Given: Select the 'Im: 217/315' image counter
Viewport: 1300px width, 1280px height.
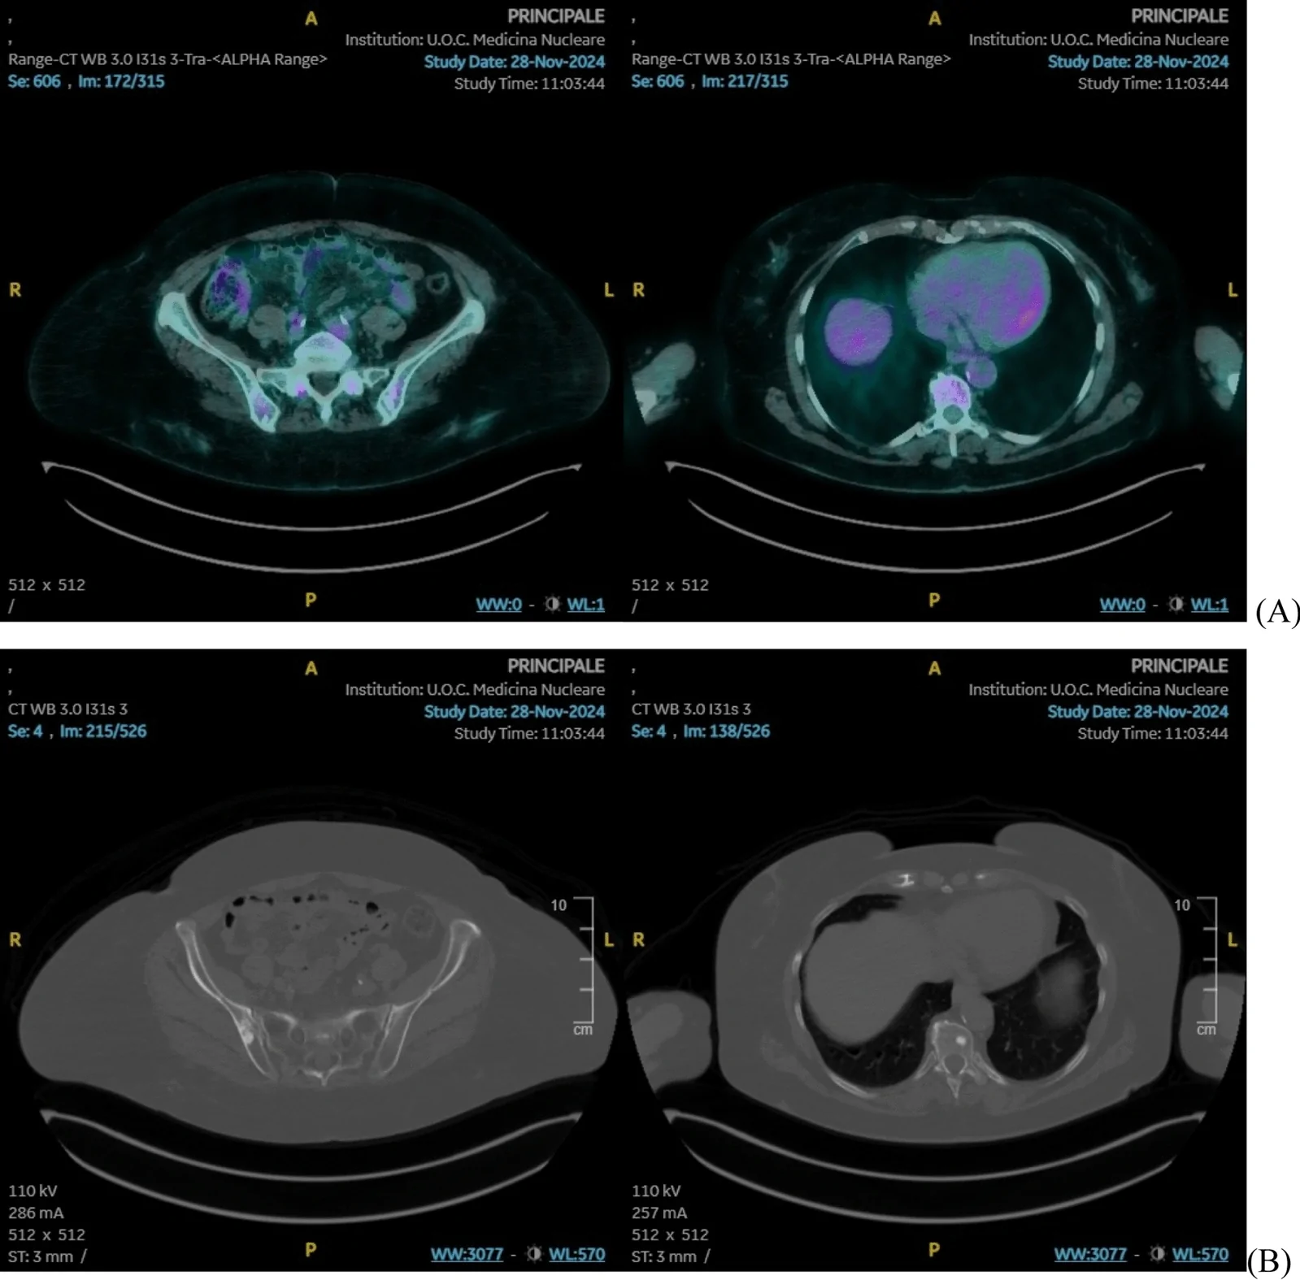Looking at the screenshot, I should pyautogui.click(x=745, y=81).
